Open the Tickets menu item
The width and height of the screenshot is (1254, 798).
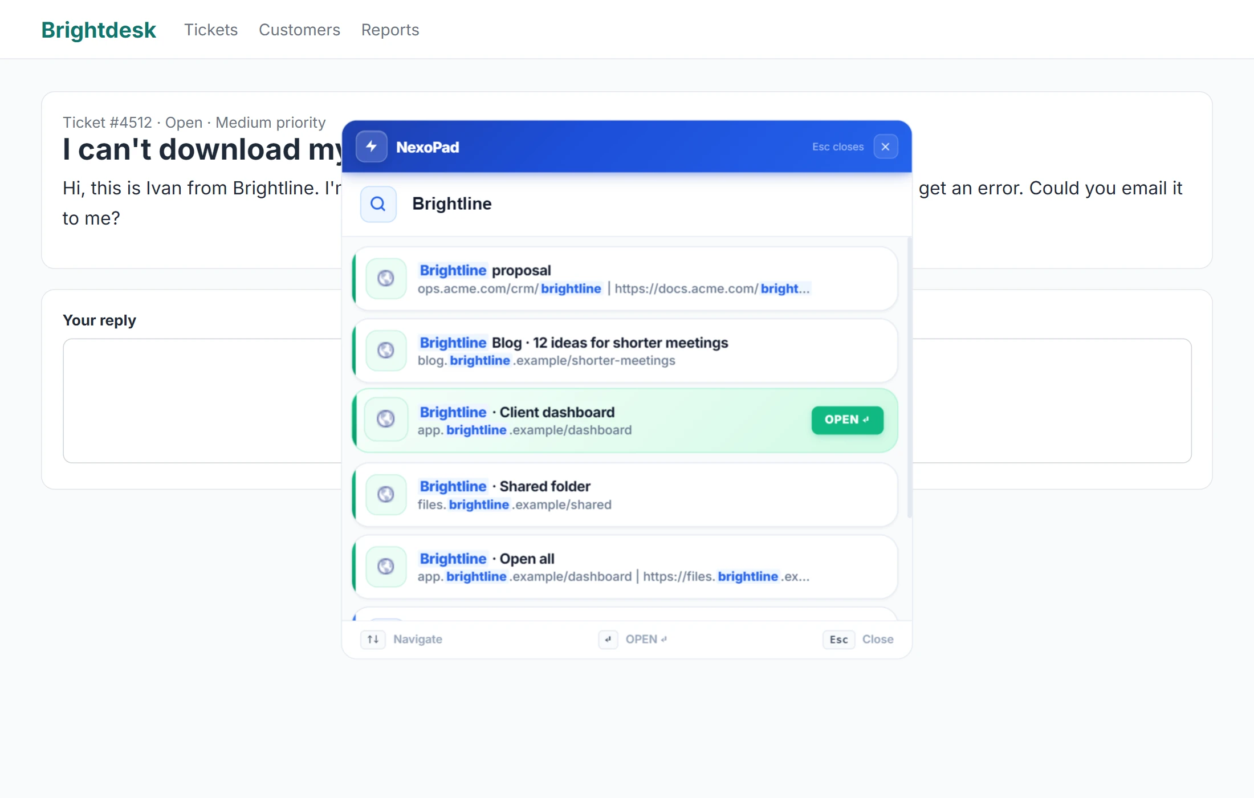(x=211, y=30)
